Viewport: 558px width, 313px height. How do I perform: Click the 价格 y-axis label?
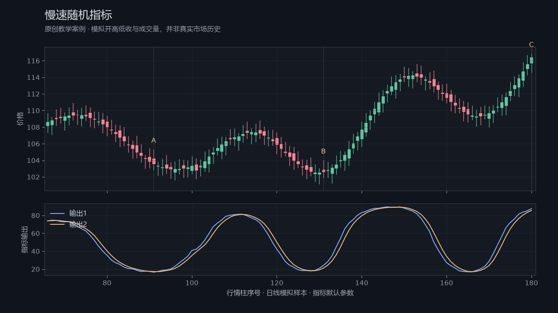(20, 119)
